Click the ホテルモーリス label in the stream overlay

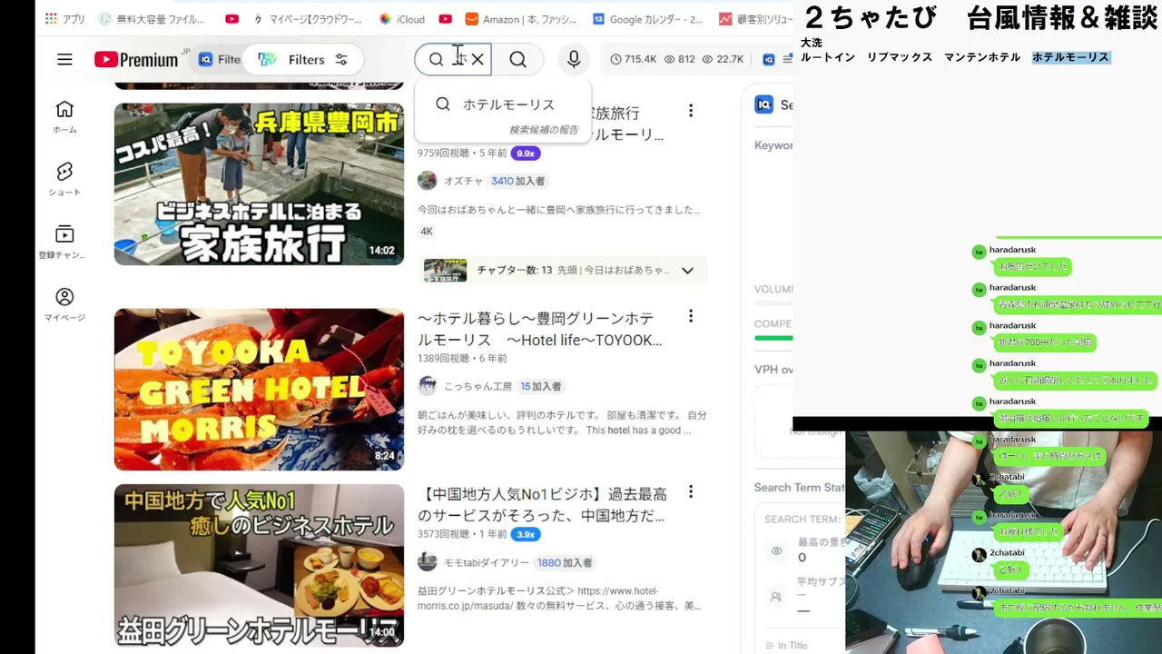[x=1070, y=57]
